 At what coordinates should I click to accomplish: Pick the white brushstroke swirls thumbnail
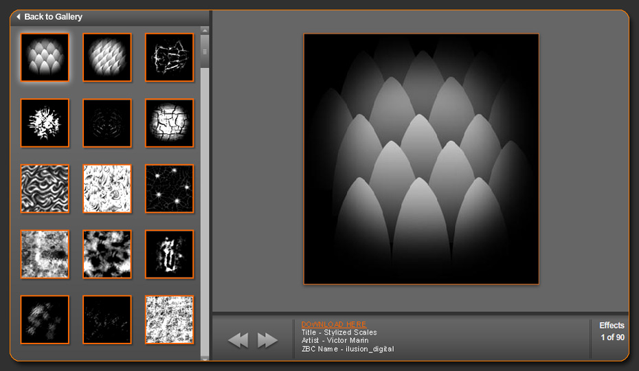tap(107, 189)
